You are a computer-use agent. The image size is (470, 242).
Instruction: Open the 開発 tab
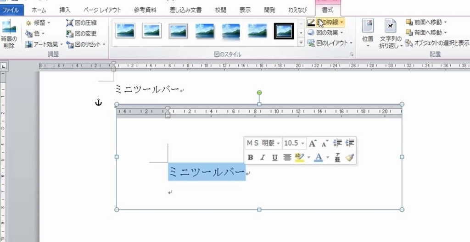[x=269, y=10]
